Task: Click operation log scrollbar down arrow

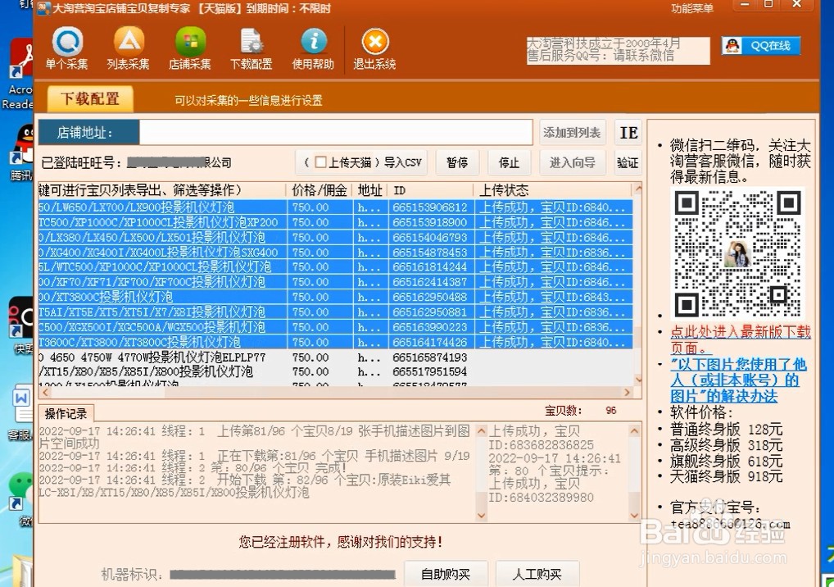Action: pos(482,515)
